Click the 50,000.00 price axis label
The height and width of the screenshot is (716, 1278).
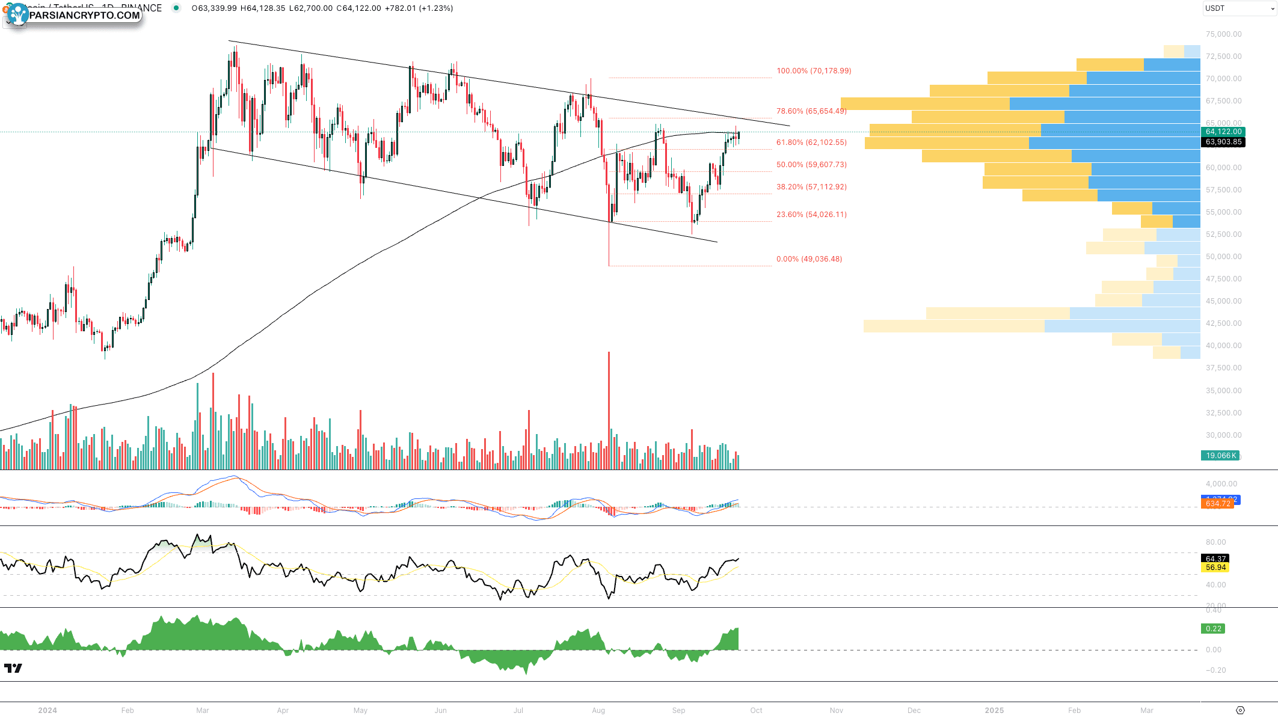(x=1223, y=257)
